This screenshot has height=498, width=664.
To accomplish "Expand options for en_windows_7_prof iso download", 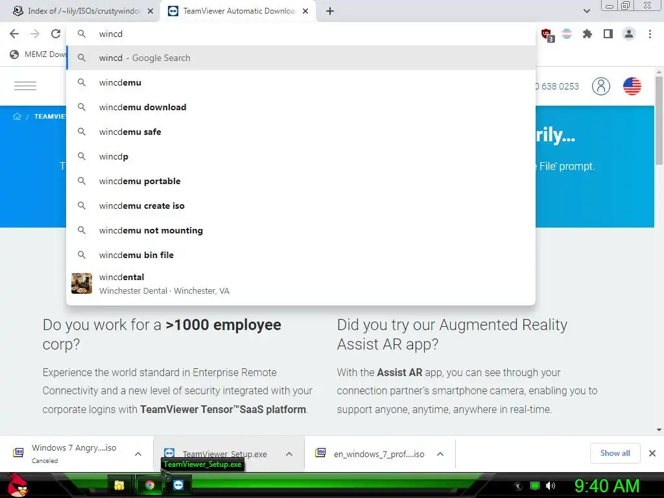I will point(440,454).
